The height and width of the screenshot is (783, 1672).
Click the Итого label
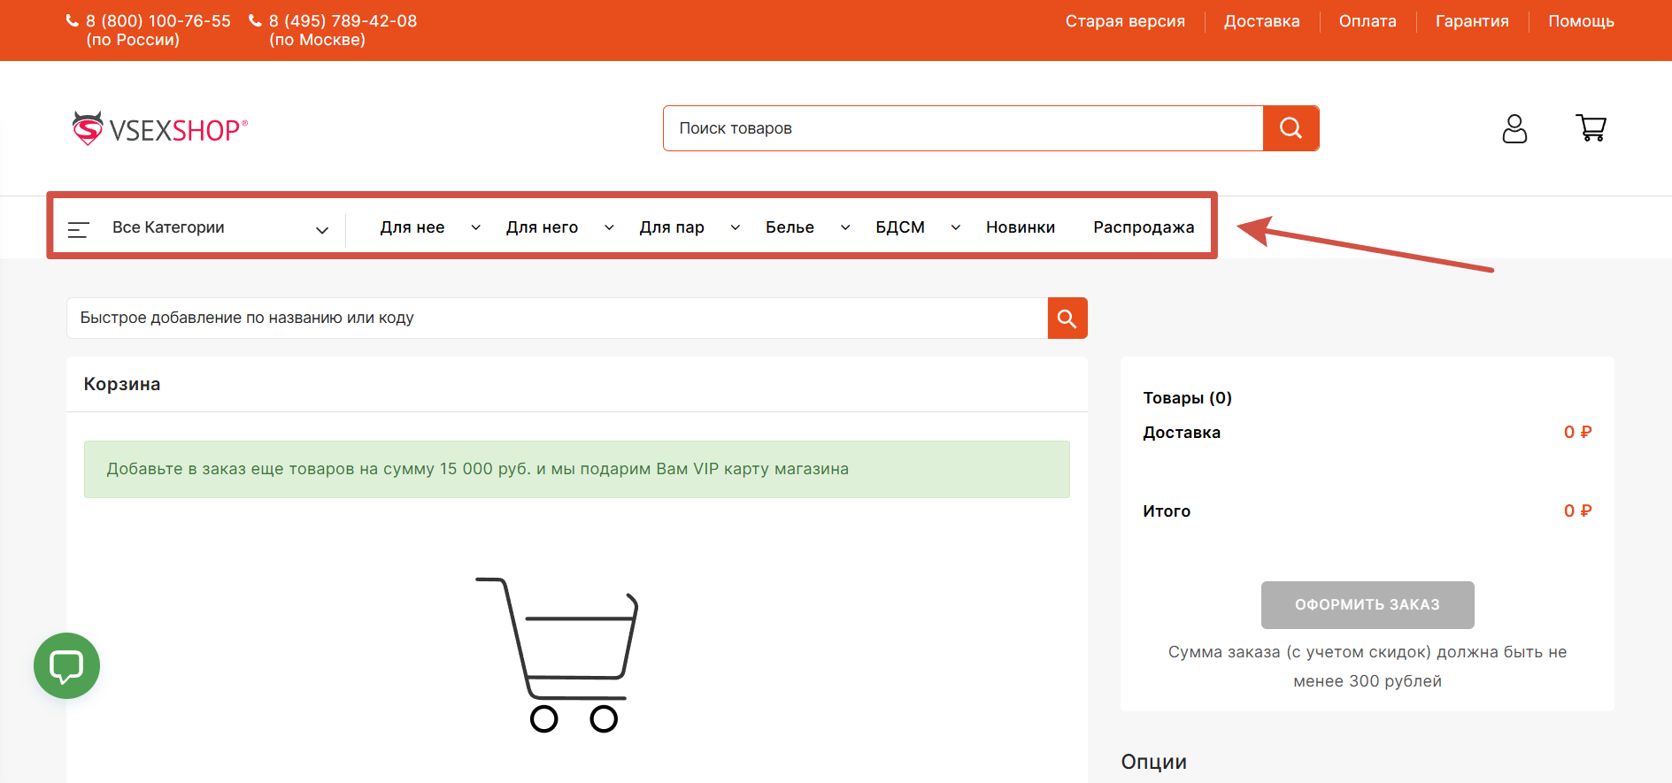point(1167,511)
